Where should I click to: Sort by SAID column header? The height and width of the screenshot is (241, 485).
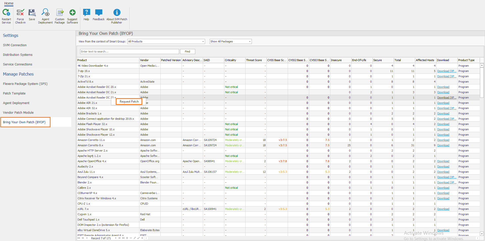(213, 60)
